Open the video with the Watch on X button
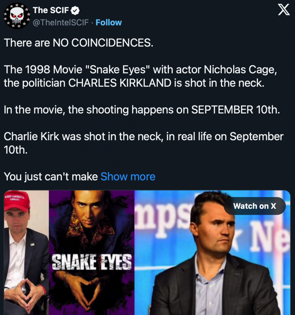This screenshot has width=295, height=315. tap(255, 206)
